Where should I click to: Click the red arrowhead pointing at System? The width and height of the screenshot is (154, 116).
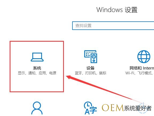point(69,77)
